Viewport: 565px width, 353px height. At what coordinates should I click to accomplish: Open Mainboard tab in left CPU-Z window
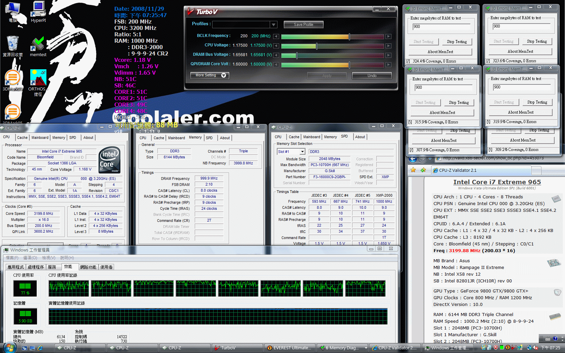point(40,138)
